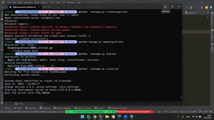The height and width of the screenshot is (120, 214).
Task: Open PyCharm Window menu
Action: point(71,3)
